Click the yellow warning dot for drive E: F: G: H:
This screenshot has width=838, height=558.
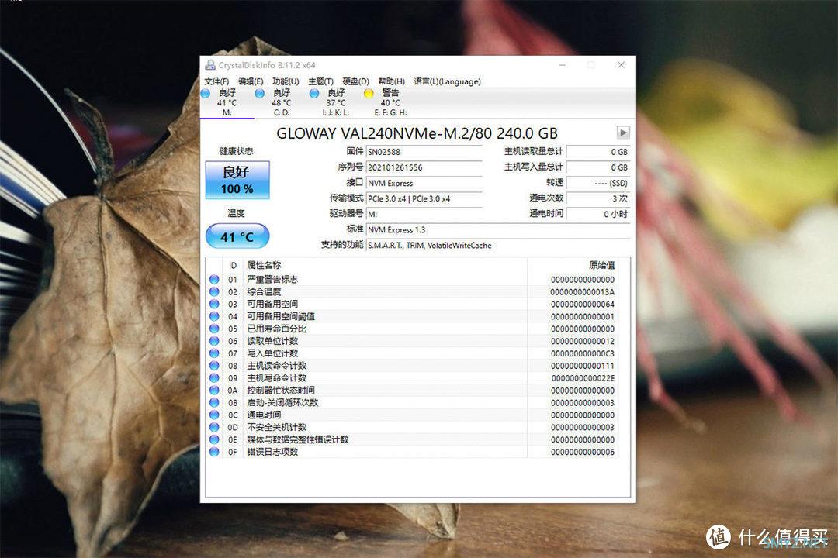(x=369, y=94)
